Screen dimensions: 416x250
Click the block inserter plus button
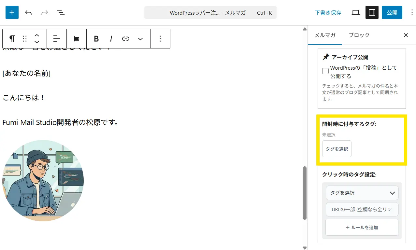click(12, 12)
